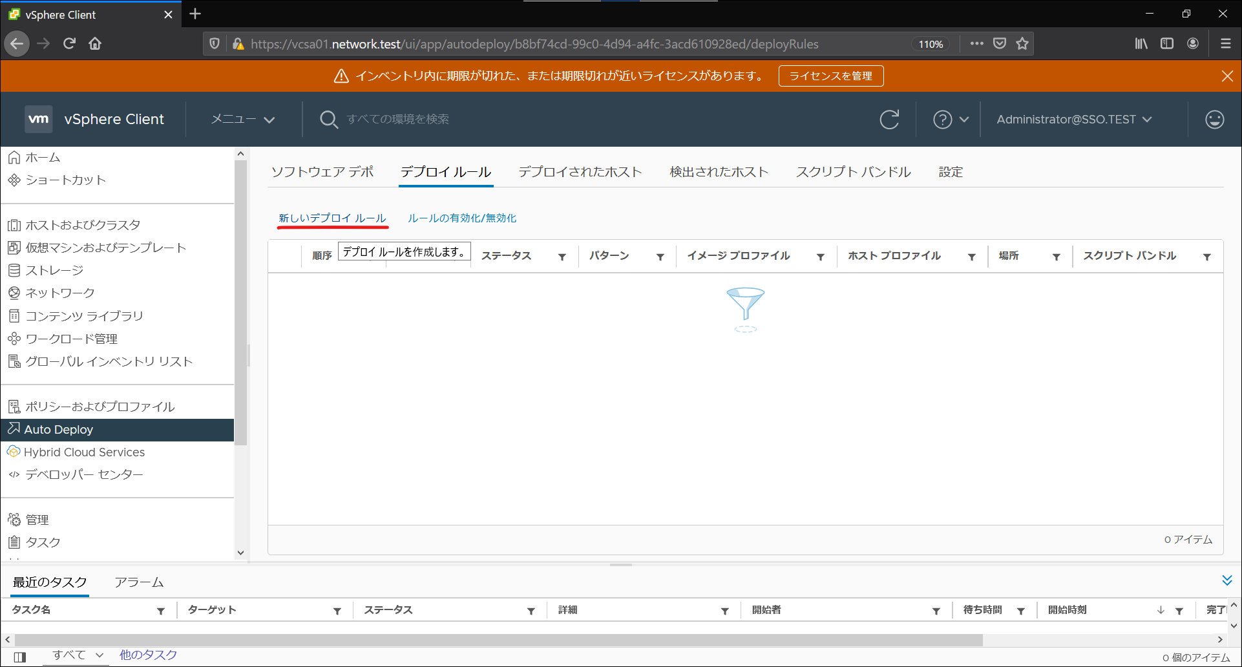The height and width of the screenshot is (667, 1242).
Task: Toggle Firefox sidebar view icon
Action: (x=1167, y=44)
